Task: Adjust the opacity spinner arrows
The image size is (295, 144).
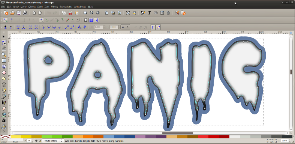Action: click(32, 141)
